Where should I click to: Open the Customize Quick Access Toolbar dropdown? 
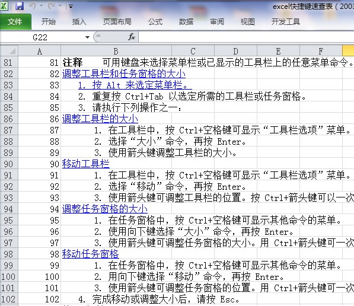coord(71,7)
